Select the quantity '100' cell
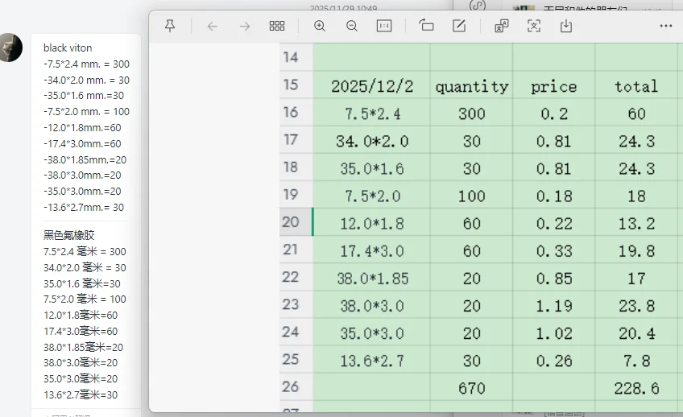 pyautogui.click(x=471, y=195)
